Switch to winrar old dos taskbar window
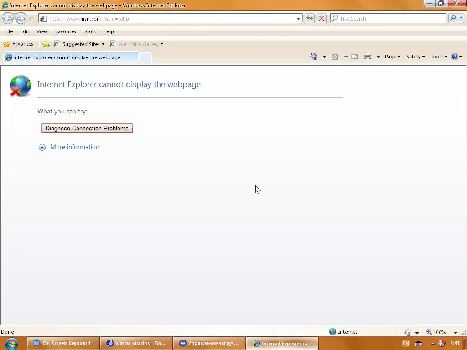This screenshot has height=350, width=467. (136, 343)
